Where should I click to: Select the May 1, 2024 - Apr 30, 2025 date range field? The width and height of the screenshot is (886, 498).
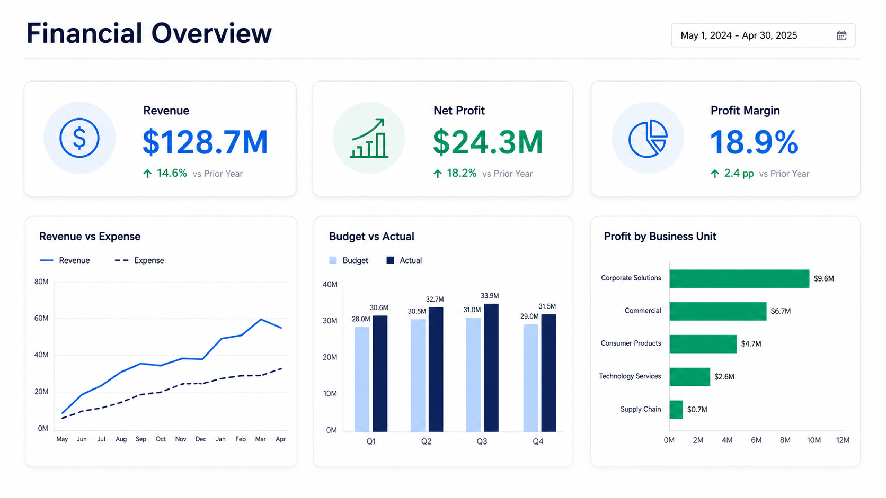pyautogui.click(x=763, y=35)
